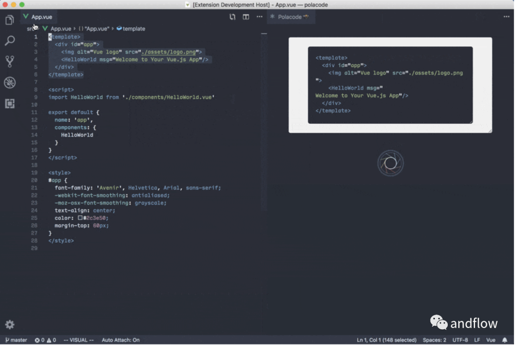Click the HelloWorld msg line in editor
This screenshot has width=515, height=345.
[x=134, y=60]
